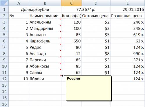Viewport: 145px width, 107px height.
Task: Select column B header
Action: click(x=45, y=3)
